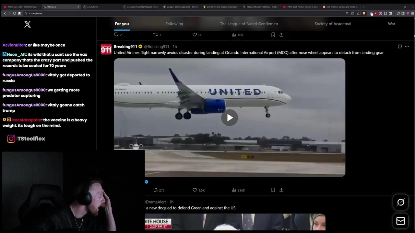Screen dimensions: 415x233
Task: Click the share page icon in address bar
Action: click(x=358, y=13)
